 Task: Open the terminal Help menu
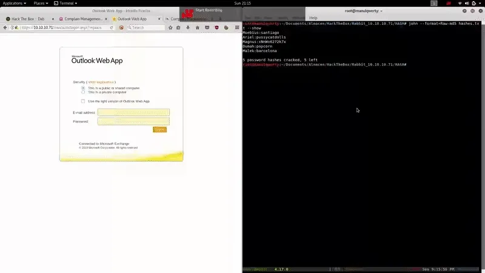click(x=313, y=18)
